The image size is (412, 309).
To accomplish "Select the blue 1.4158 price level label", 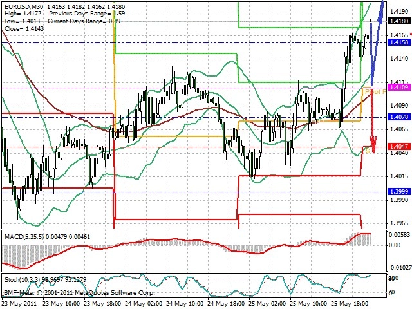I will (x=399, y=42).
